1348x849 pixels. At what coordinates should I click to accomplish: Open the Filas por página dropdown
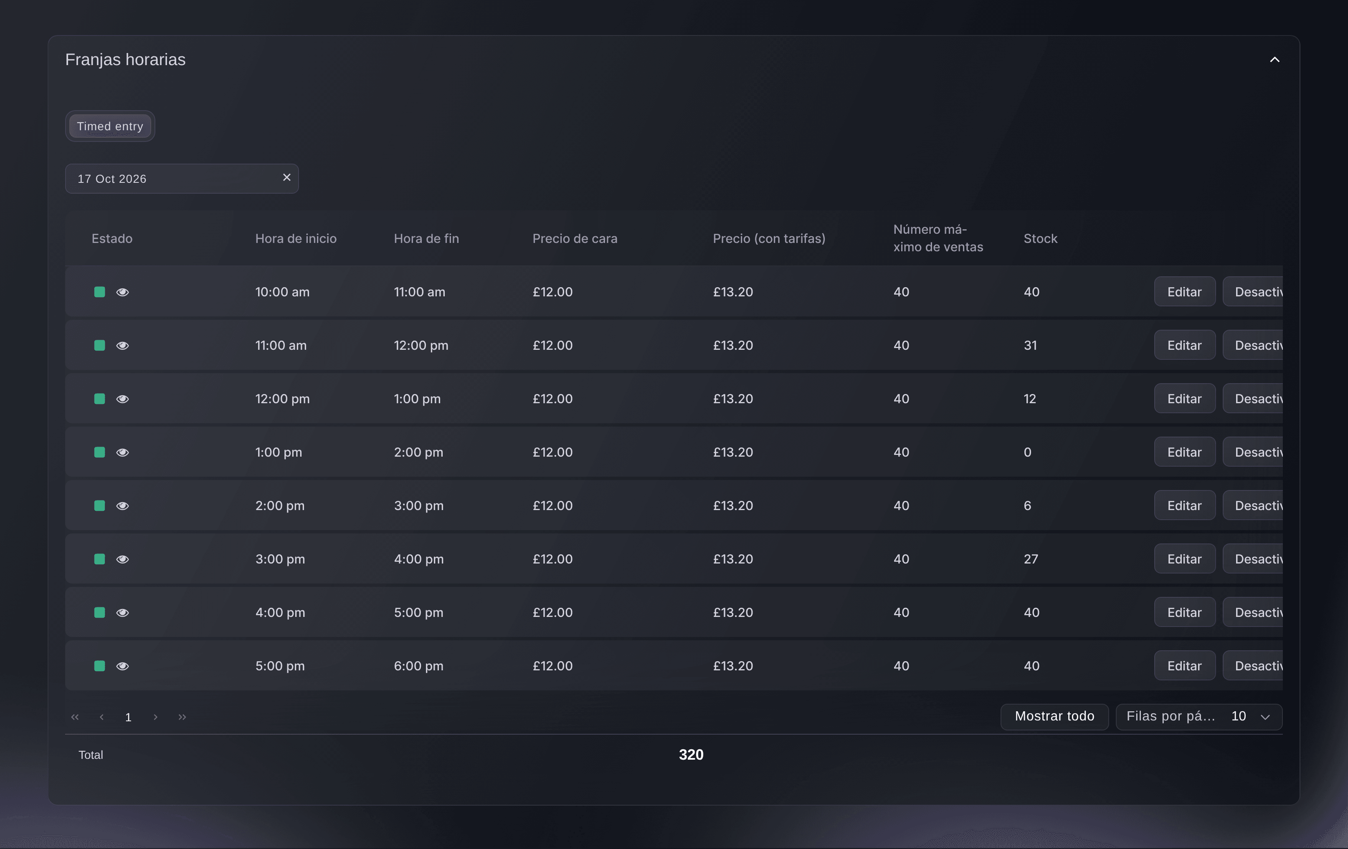[1199, 716]
